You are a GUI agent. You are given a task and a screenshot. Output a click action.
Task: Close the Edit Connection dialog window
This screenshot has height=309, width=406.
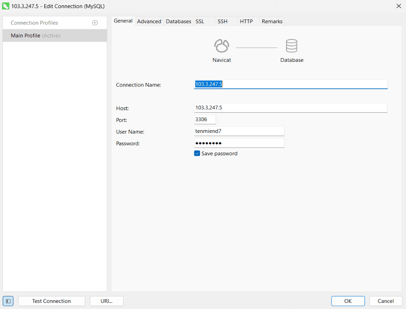click(x=399, y=6)
